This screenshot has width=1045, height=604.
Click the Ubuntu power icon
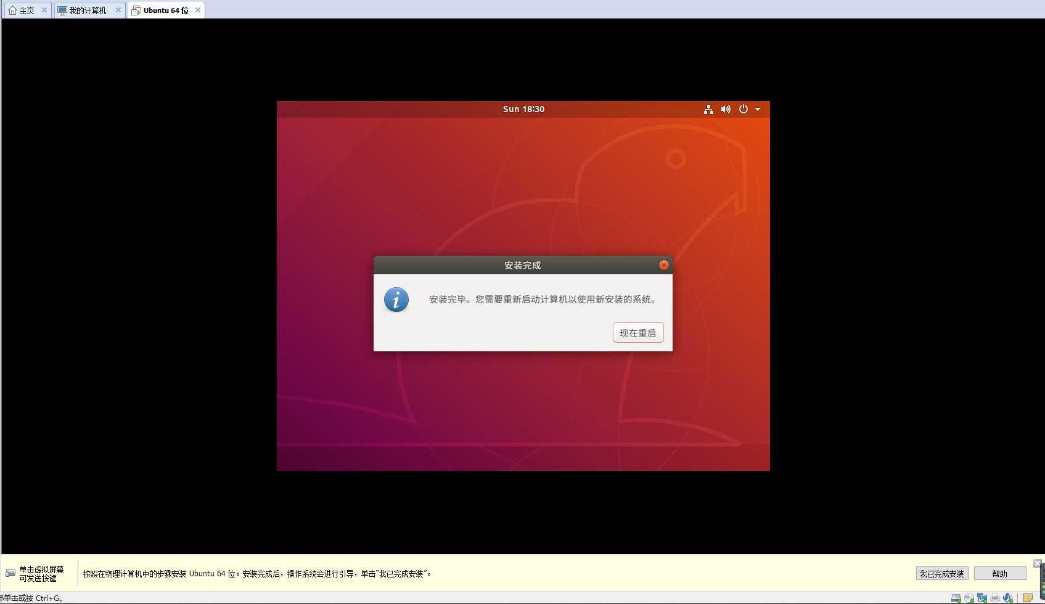744,109
